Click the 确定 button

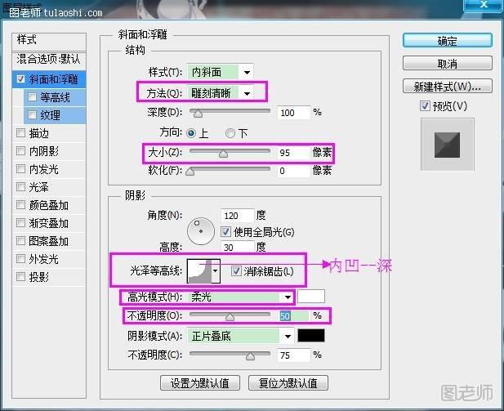click(x=447, y=41)
